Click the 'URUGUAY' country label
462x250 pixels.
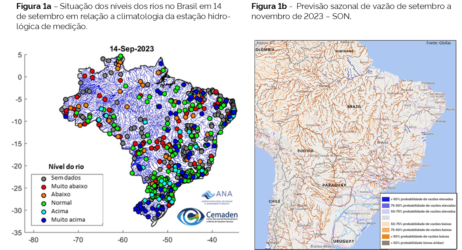pos(343,241)
